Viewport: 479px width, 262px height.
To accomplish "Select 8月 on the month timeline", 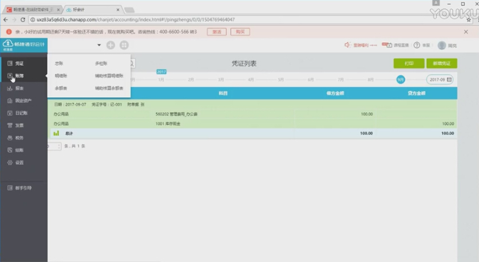I will pos(371,80).
